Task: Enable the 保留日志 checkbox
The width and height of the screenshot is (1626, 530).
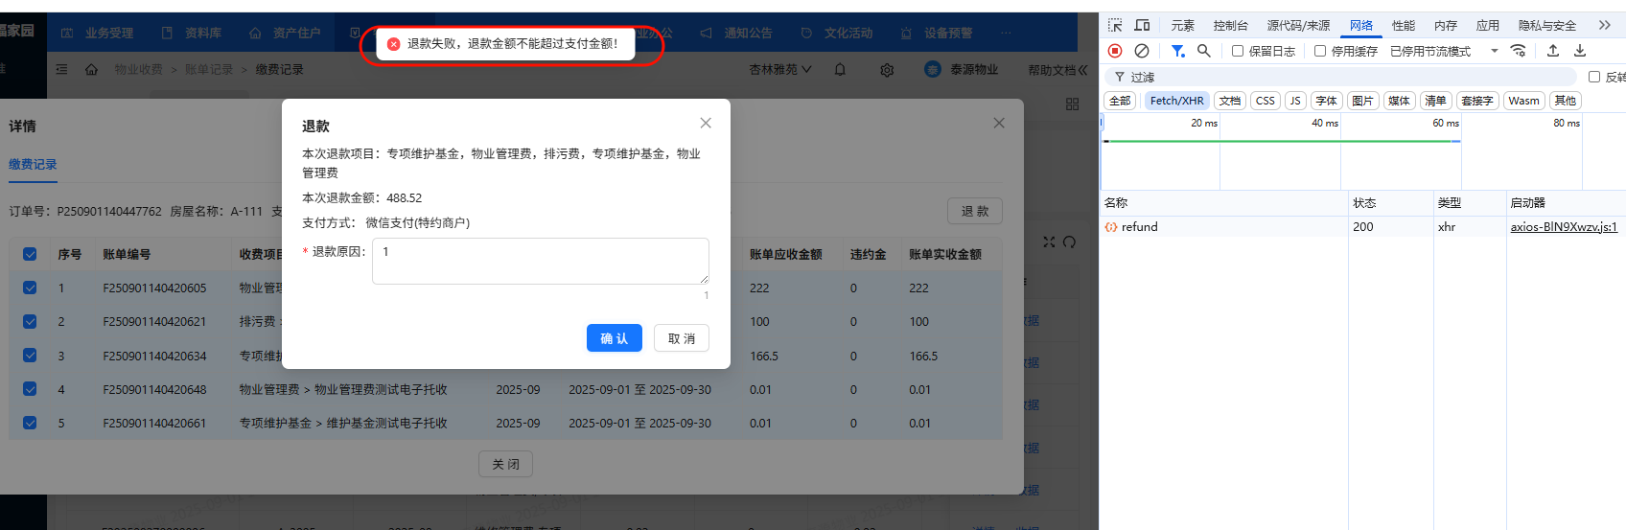Action: pyautogui.click(x=1238, y=51)
